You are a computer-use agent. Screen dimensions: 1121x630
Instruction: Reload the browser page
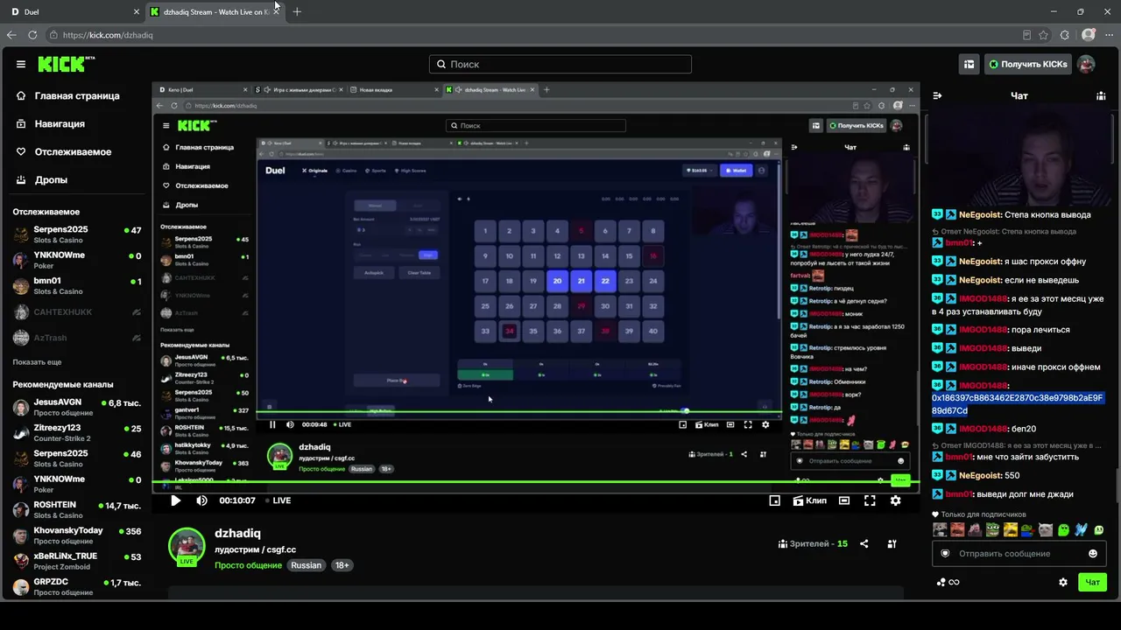click(32, 35)
